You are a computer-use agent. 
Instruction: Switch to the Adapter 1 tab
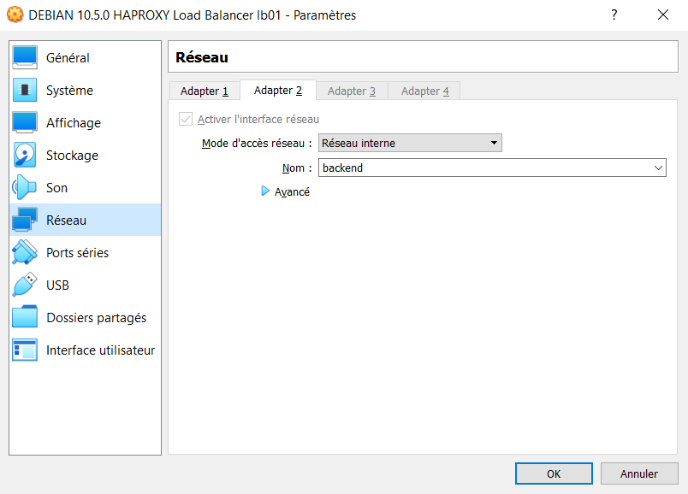[204, 90]
